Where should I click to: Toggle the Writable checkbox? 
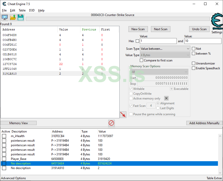[131, 89]
